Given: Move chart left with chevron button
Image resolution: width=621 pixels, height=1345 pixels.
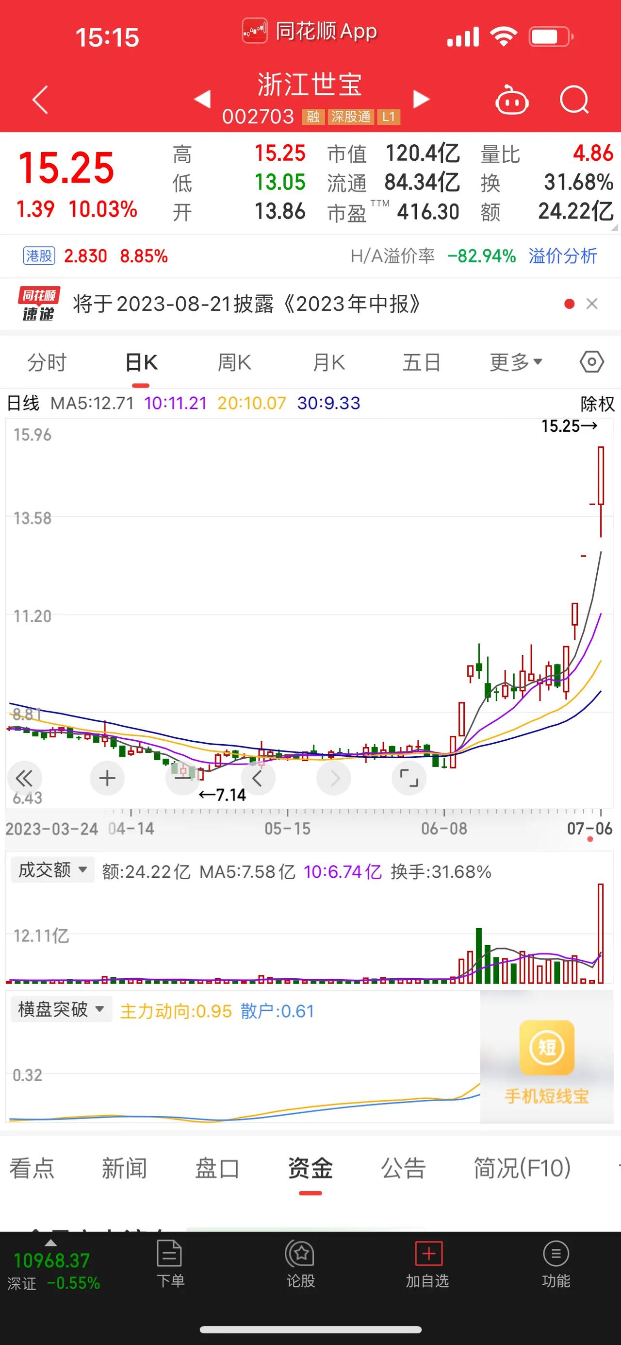Looking at the screenshot, I should pos(258,779).
